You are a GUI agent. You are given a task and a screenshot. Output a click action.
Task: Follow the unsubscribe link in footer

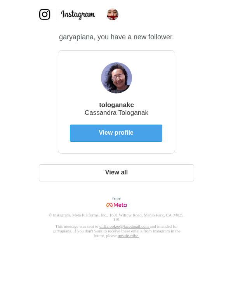tap(129, 236)
